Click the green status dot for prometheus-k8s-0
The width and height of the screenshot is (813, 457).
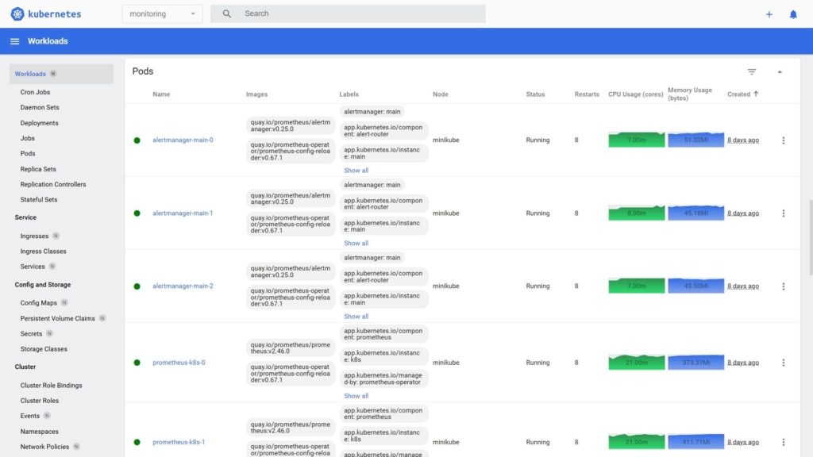pos(137,363)
